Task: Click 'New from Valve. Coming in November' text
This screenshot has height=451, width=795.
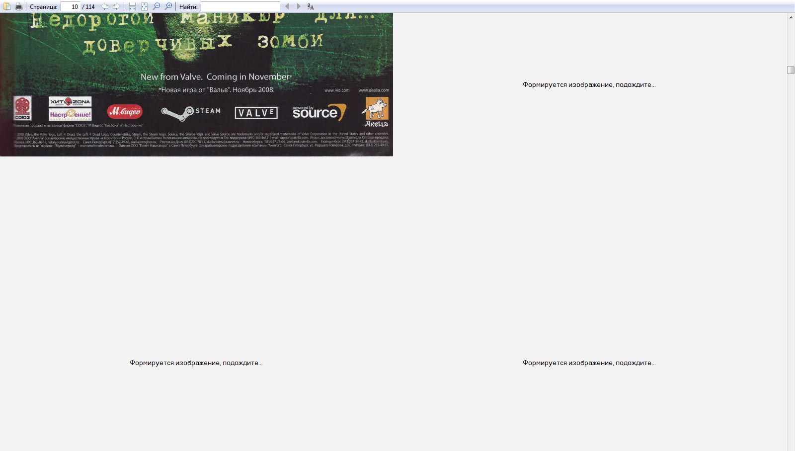Action: 216,77
